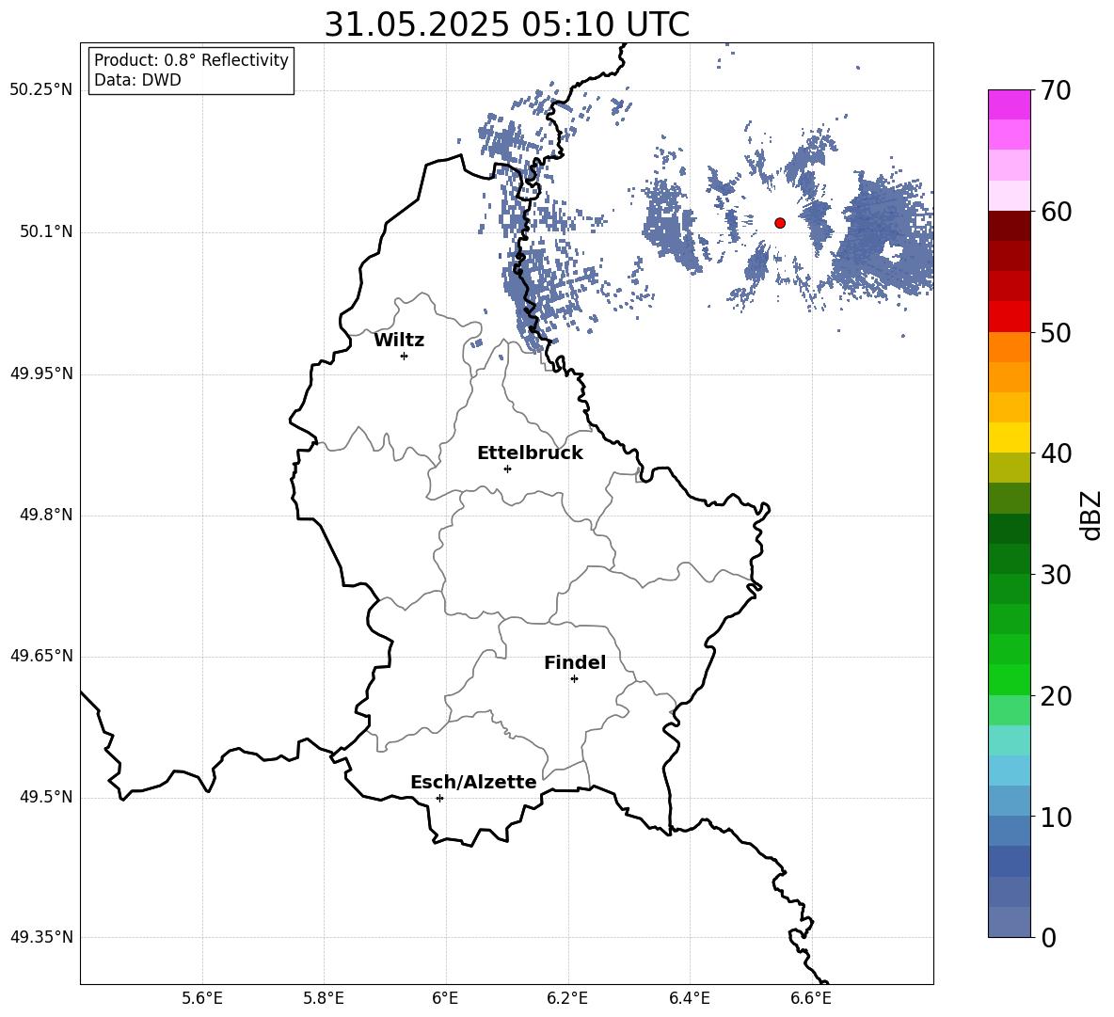The height and width of the screenshot is (1017, 1114).
Task: Click the latitude label '49.5°N'
Action: click(45, 797)
